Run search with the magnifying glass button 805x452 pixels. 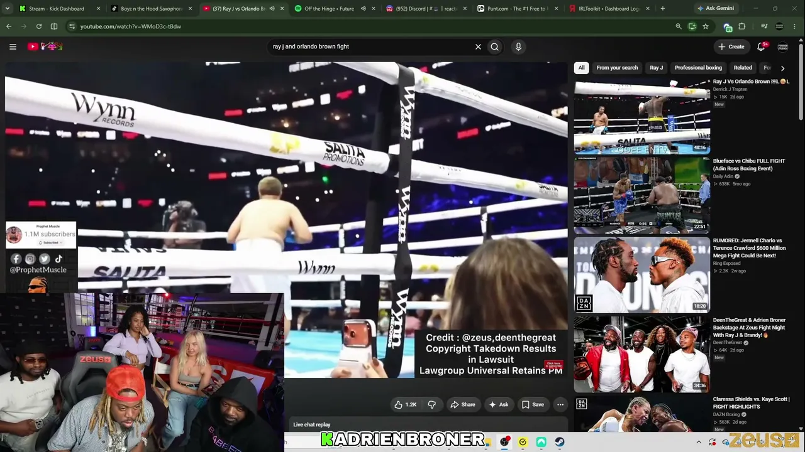495,46
